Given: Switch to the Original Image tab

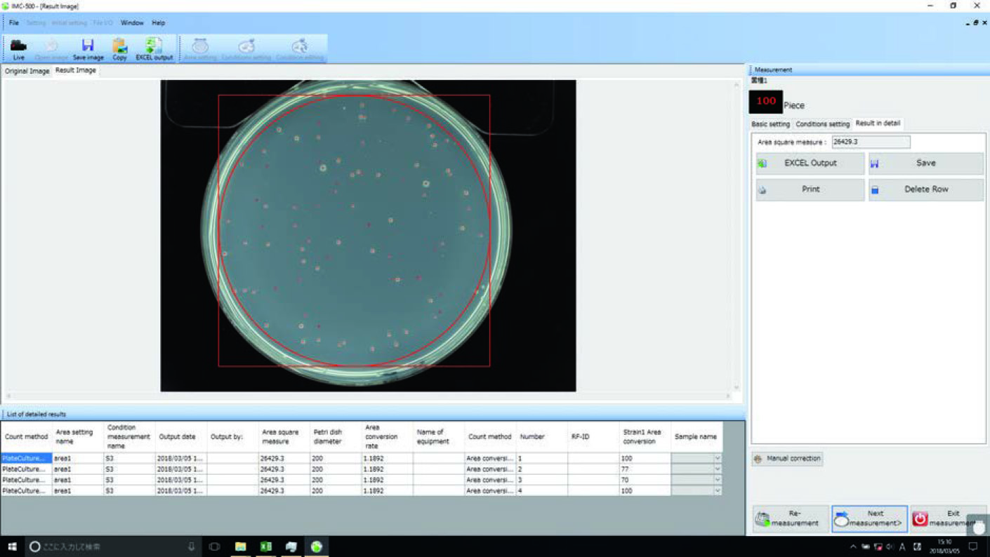Looking at the screenshot, I should click(27, 71).
